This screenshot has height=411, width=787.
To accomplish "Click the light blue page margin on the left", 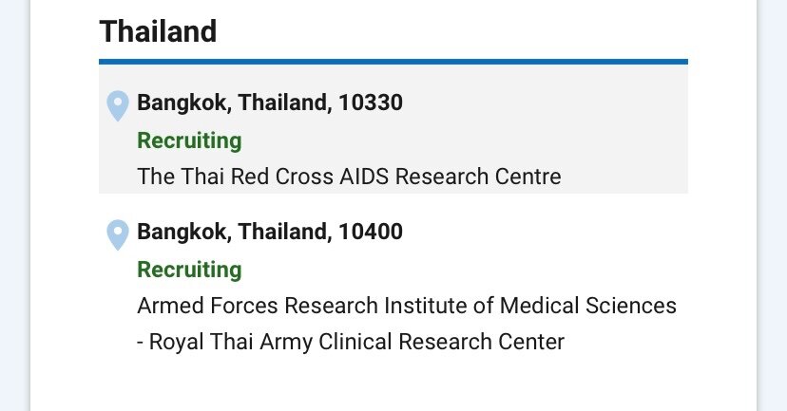I will point(14,205).
